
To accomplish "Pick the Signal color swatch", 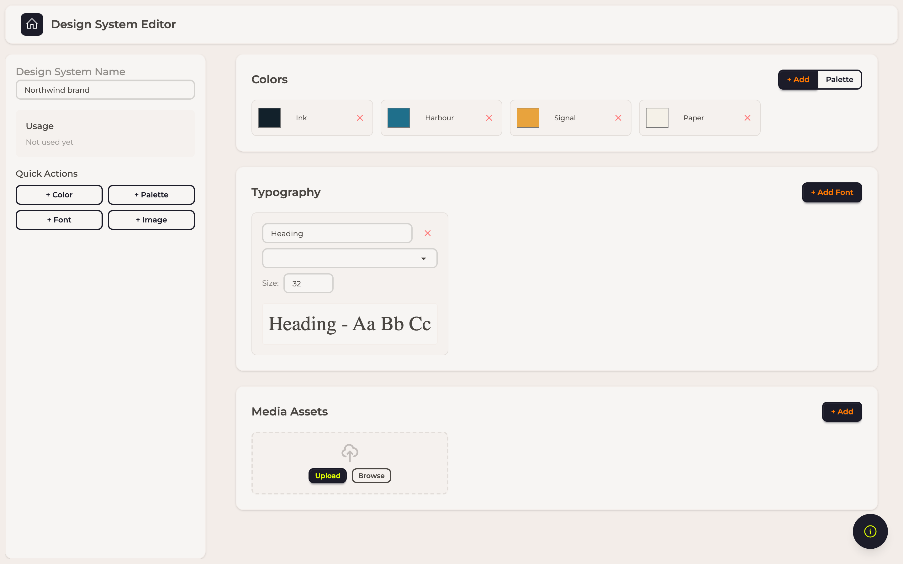I will 528,118.
